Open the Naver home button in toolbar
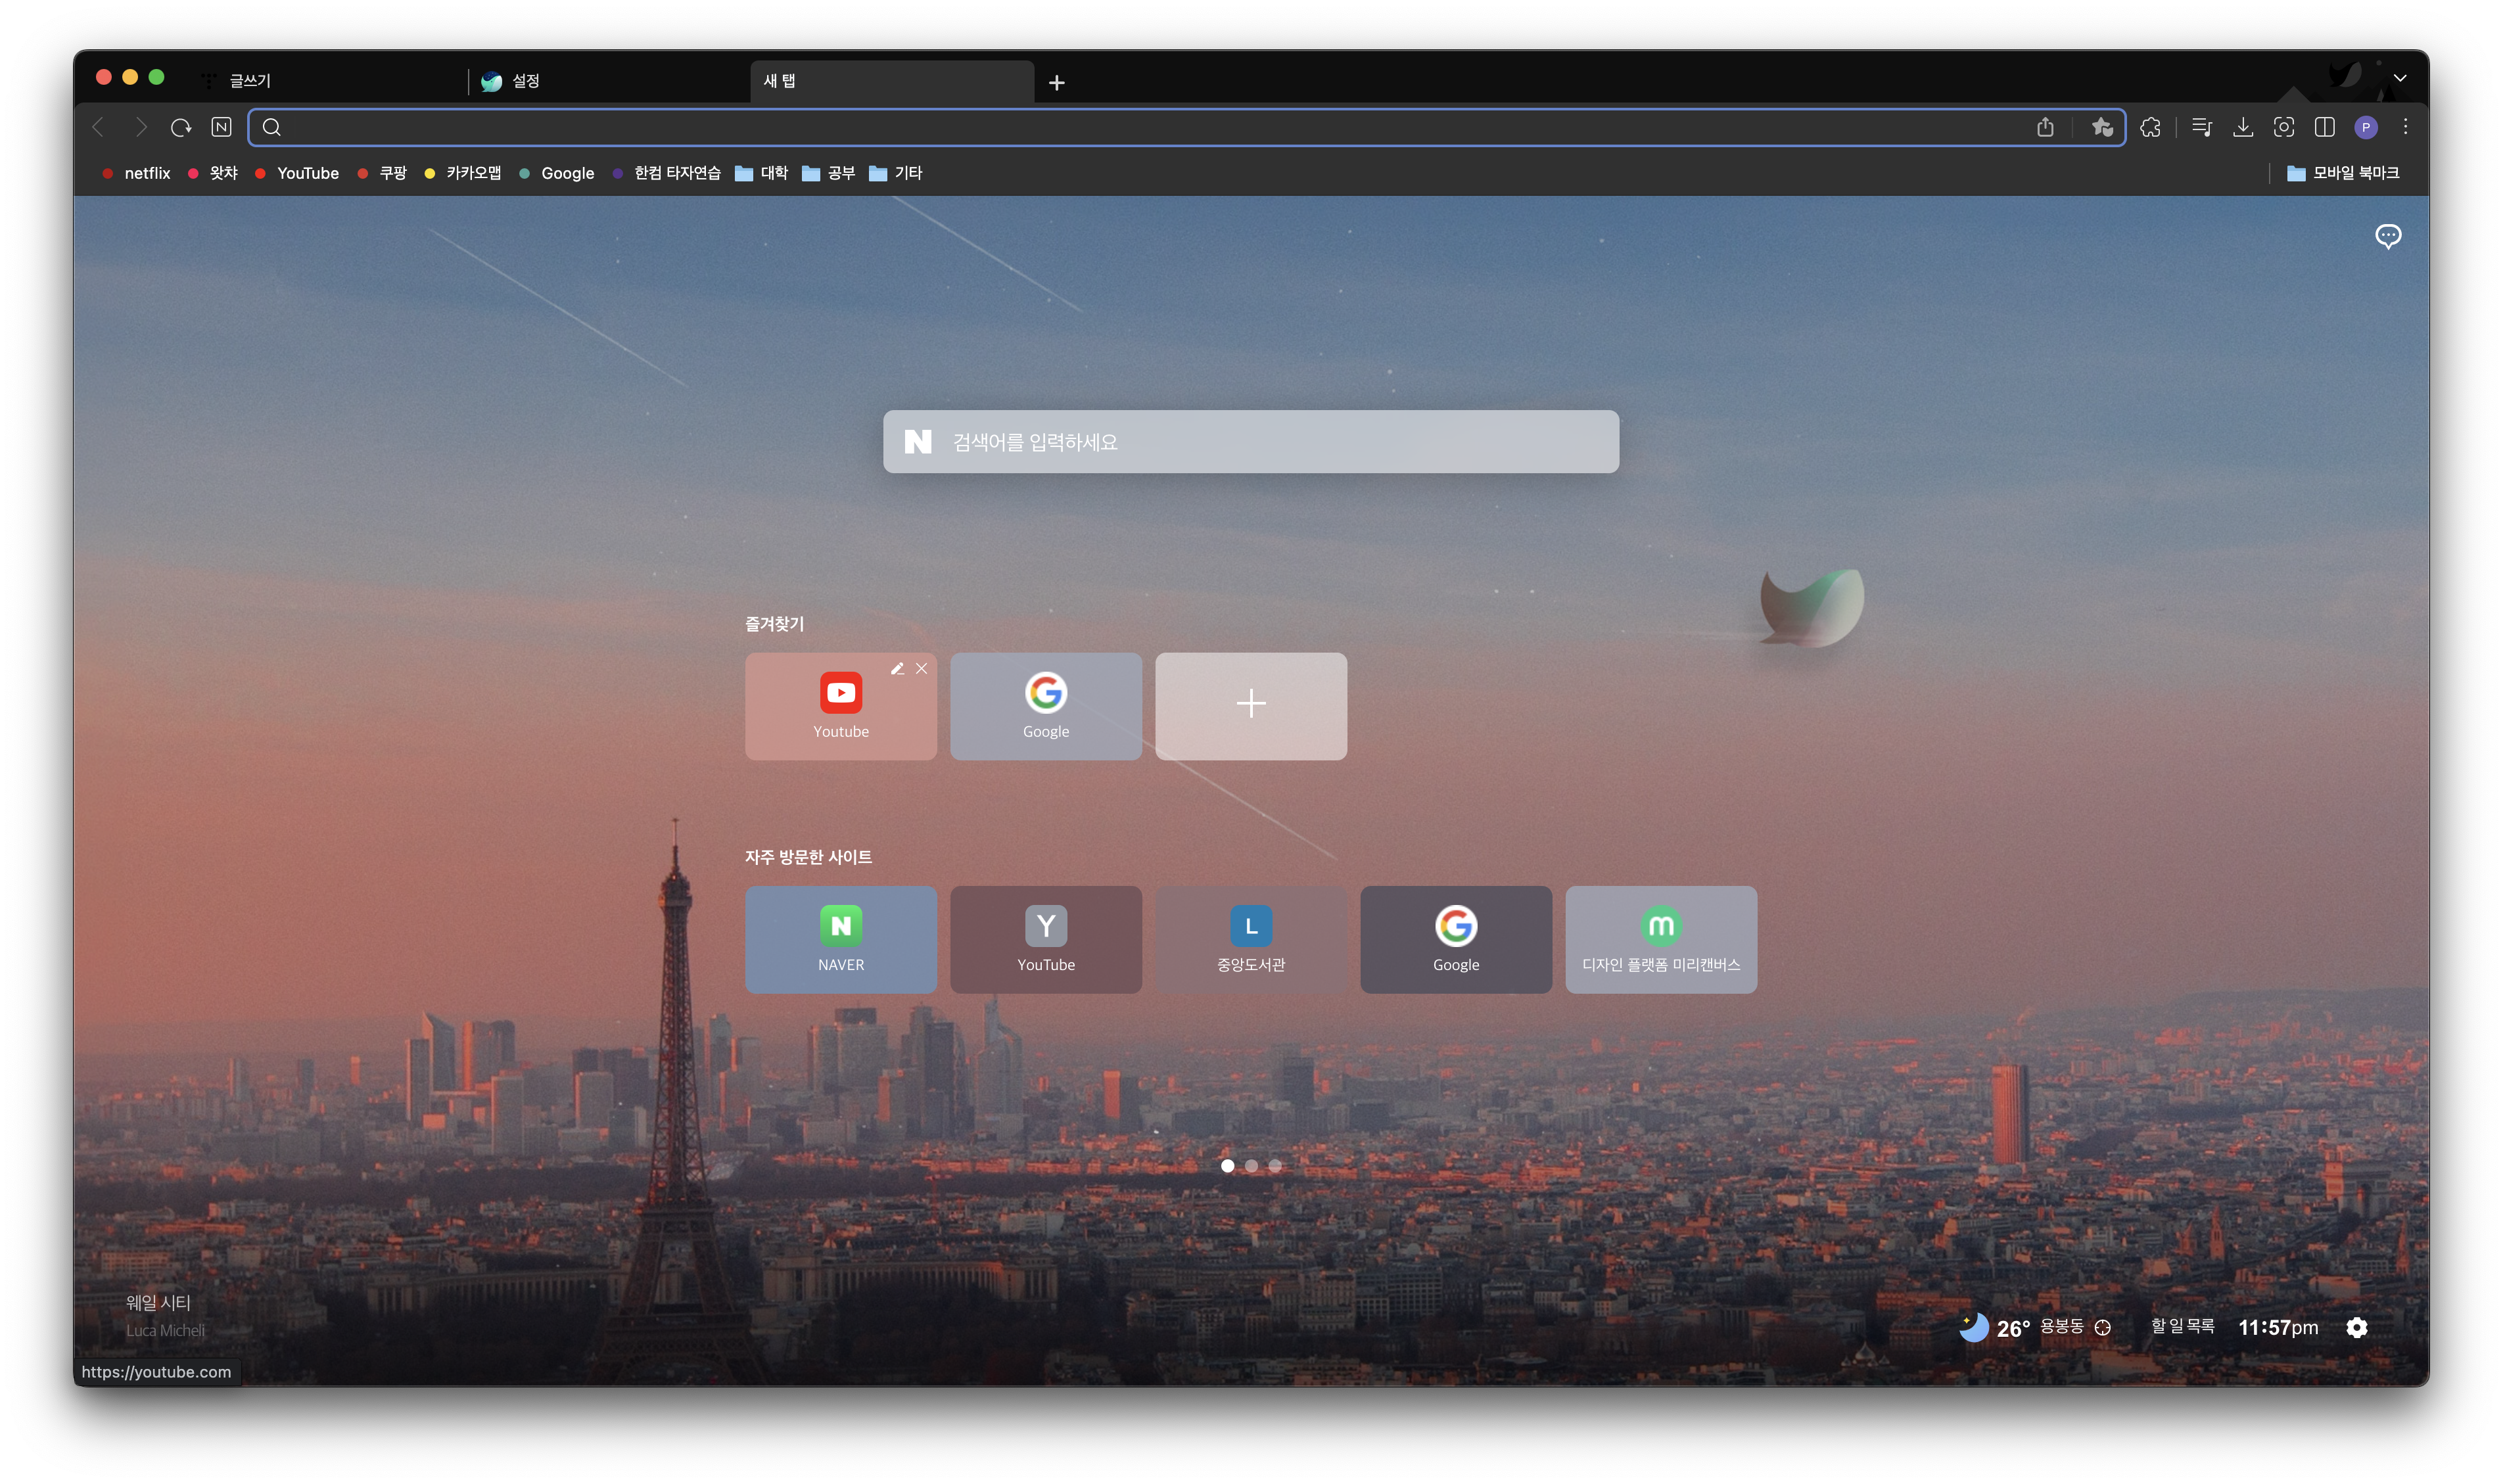This screenshot has height=1484, width=2503. coord(222,127)
